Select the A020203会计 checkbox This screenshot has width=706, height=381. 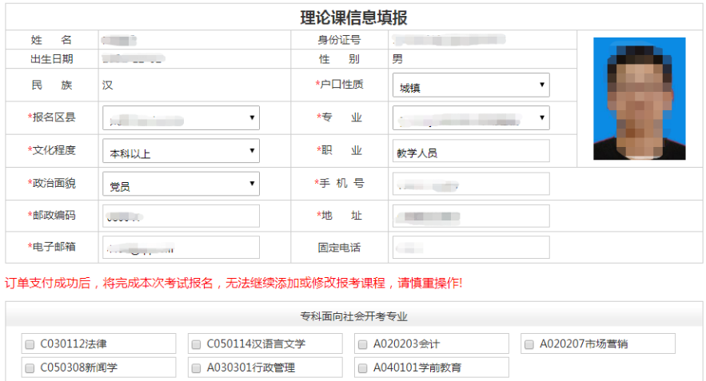[362, 344]
